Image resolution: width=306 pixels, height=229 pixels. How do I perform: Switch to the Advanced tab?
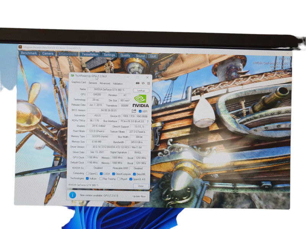[x=105, y=83]
